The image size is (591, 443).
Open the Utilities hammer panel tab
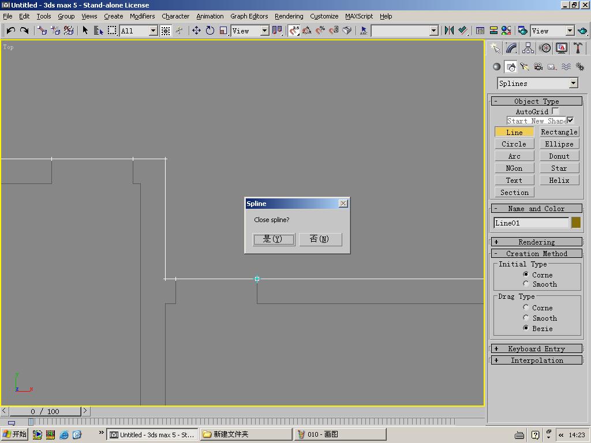tap(578, 48)
